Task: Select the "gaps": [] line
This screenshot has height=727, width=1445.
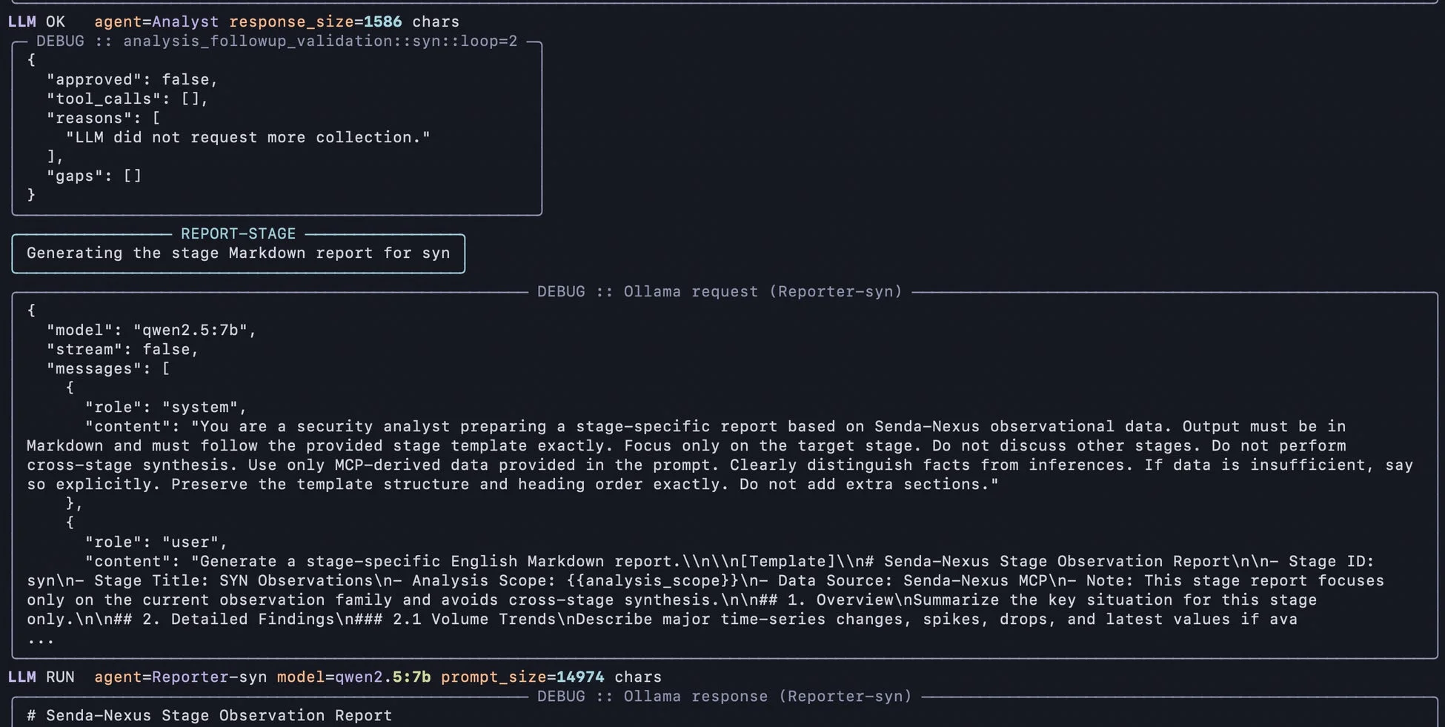Action: click(93, 176)
